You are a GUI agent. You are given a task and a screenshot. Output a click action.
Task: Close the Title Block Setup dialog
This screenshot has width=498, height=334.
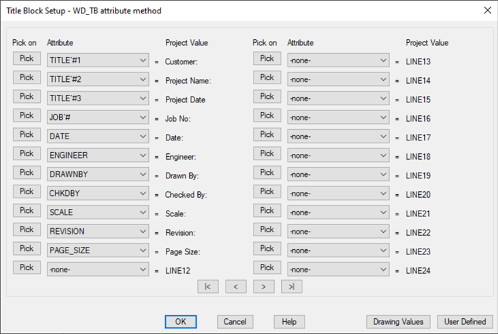[487, 11]
